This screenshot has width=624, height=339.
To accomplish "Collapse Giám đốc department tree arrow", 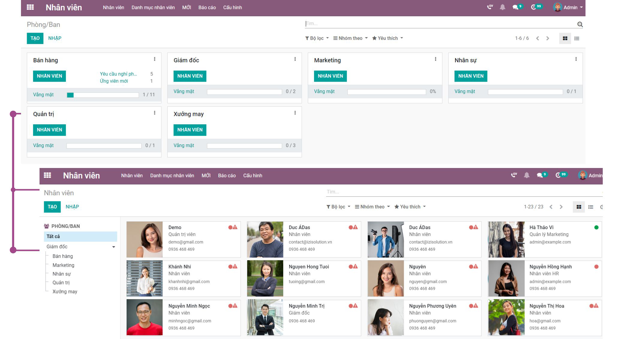I will point(114,247).
